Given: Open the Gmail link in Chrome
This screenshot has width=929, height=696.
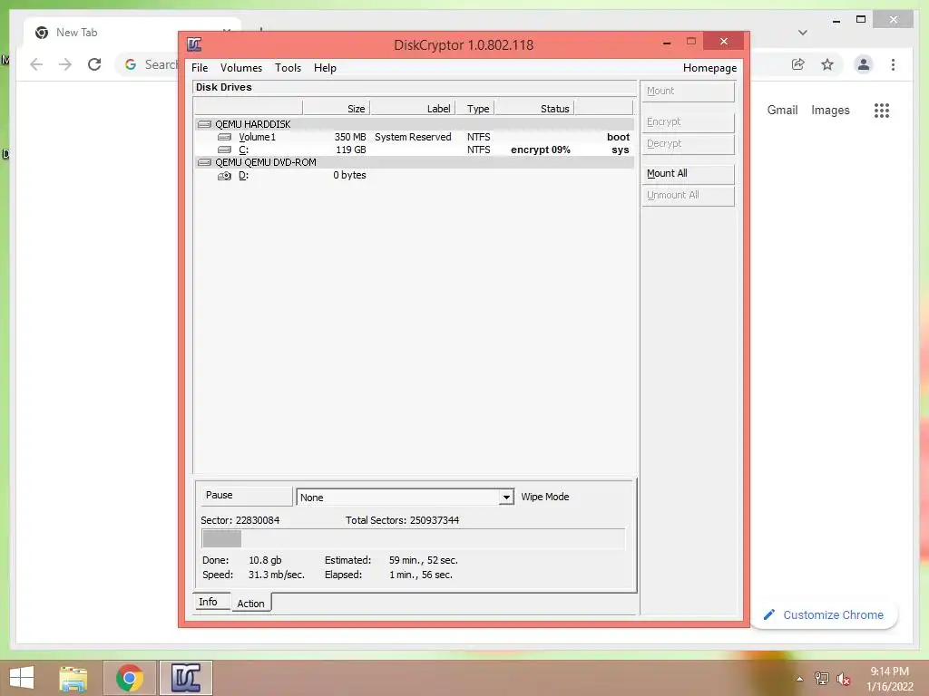Looking at the screenshot, I should pyautogui.click(x=782, y=110).
